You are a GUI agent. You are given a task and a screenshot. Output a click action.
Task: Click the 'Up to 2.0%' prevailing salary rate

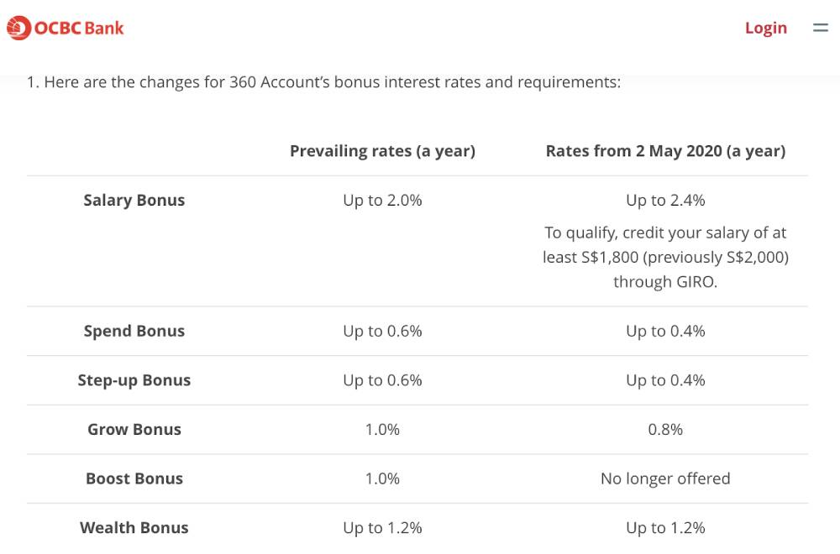382,200
